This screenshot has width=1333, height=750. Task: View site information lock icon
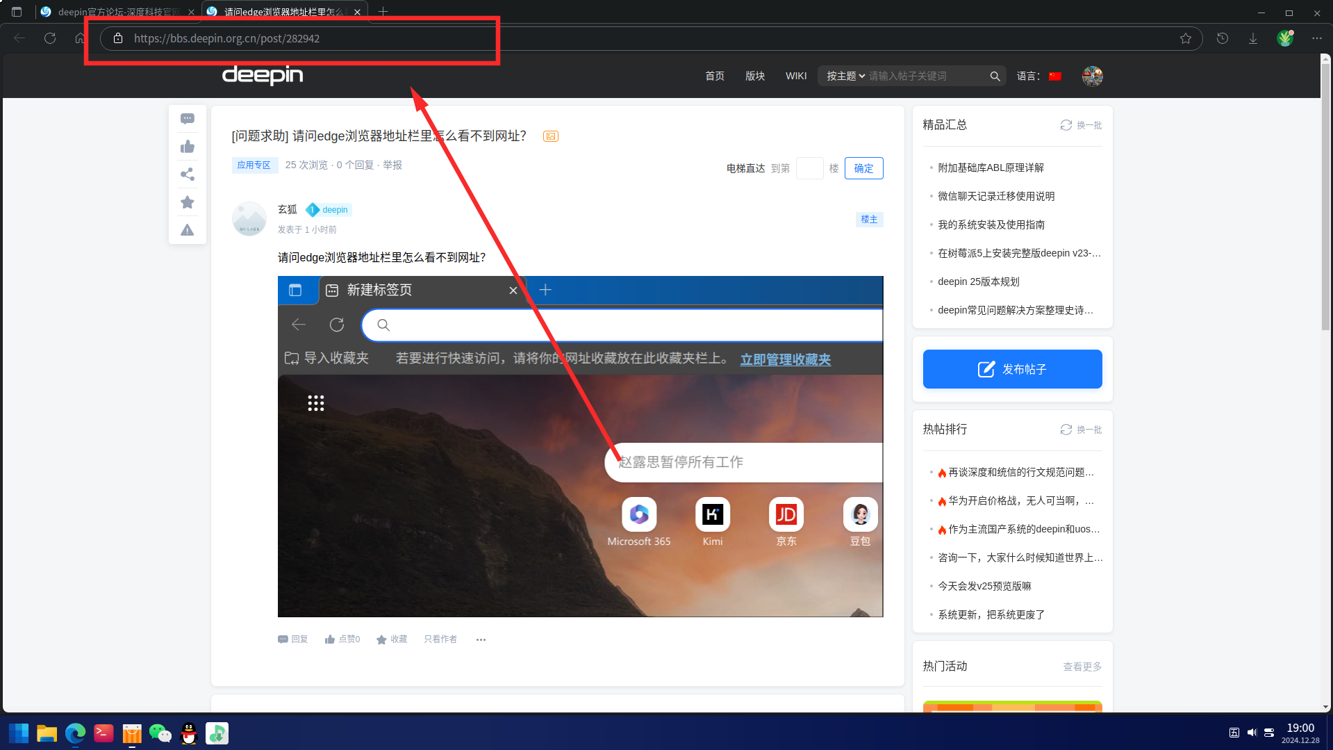[x=118, y=38]
